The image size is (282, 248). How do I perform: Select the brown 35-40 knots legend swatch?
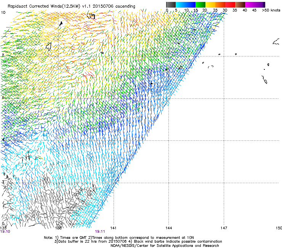tap(240, 5)
